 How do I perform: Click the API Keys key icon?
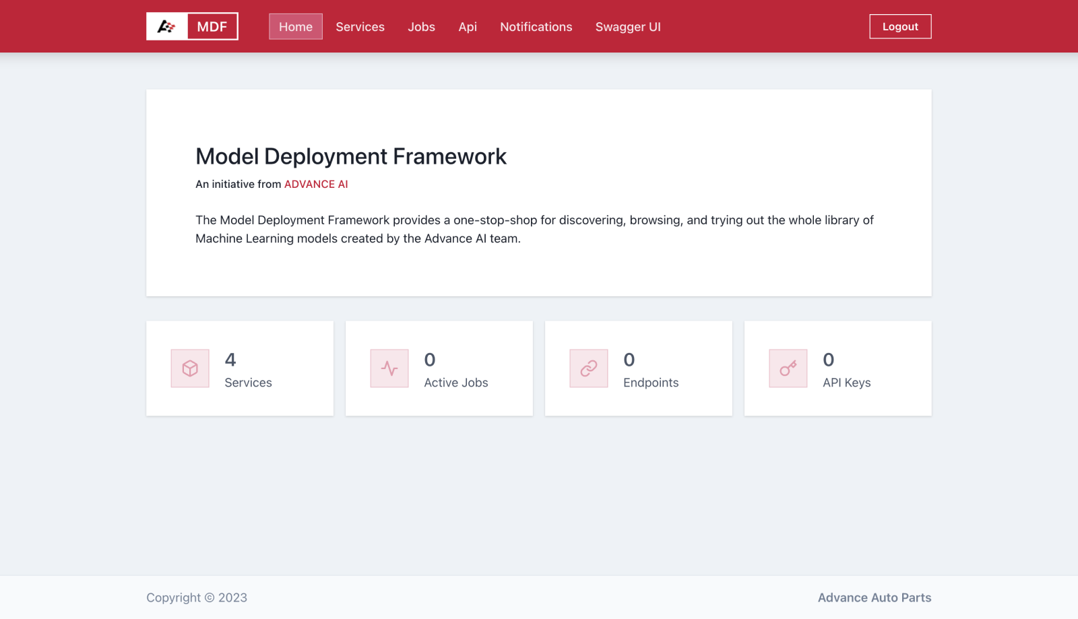pyautogui.click(x=788, y=368)
